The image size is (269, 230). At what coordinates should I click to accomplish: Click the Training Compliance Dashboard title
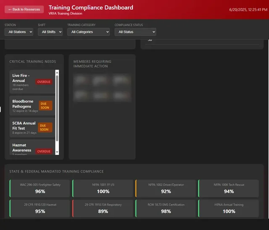[91, 8]
